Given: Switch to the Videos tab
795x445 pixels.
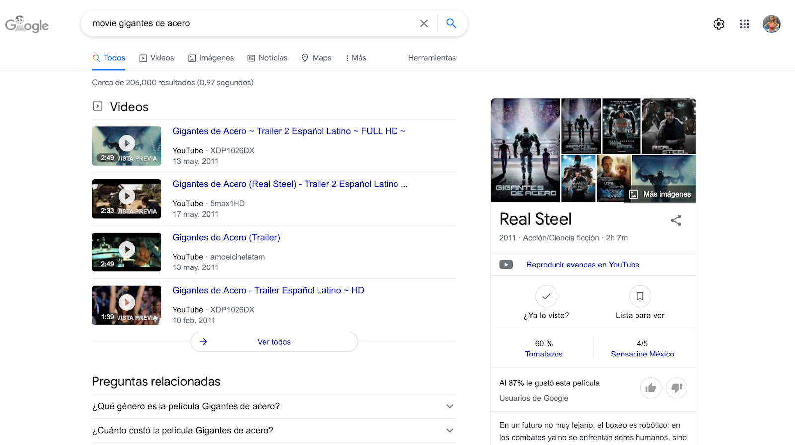Looking at the screenshot, I should [x=157, y=58].
